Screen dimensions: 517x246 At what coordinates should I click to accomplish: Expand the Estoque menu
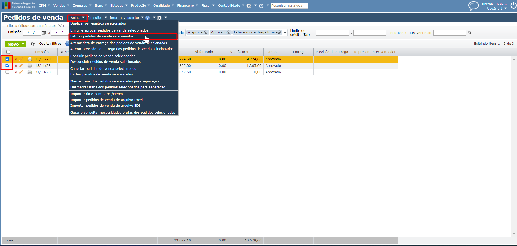pos(119,5)
